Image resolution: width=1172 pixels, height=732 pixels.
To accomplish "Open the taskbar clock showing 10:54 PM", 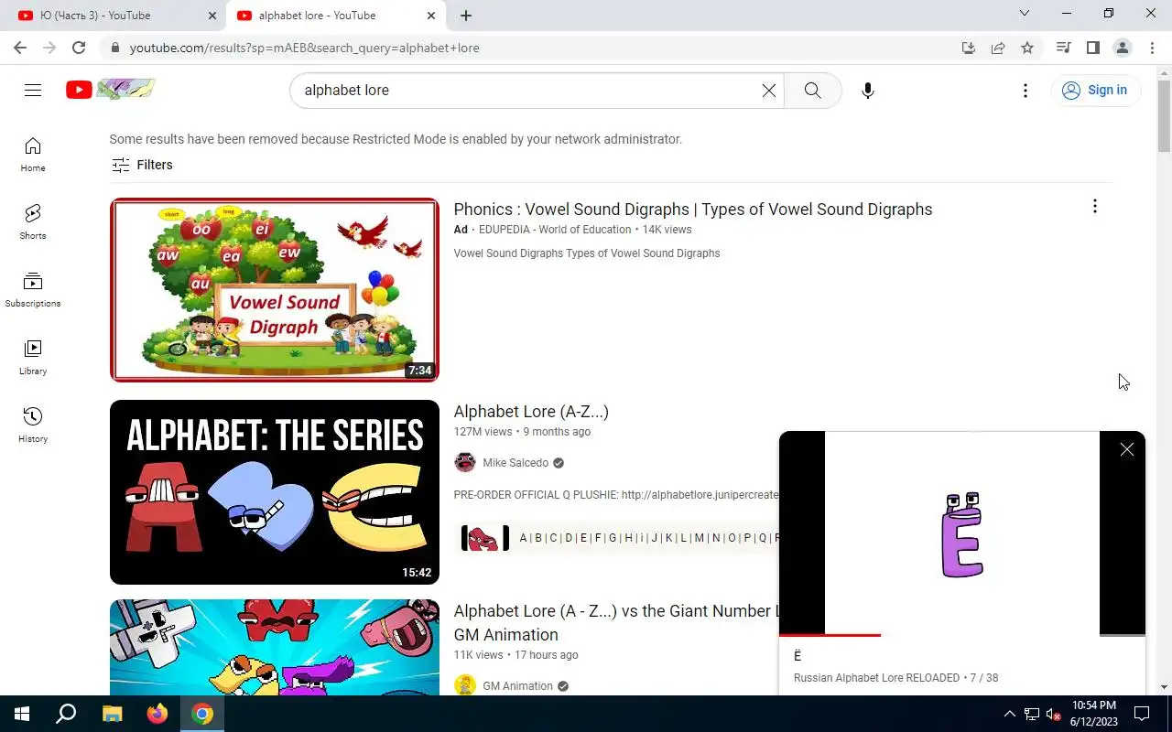I will [x=1094, y=714].
